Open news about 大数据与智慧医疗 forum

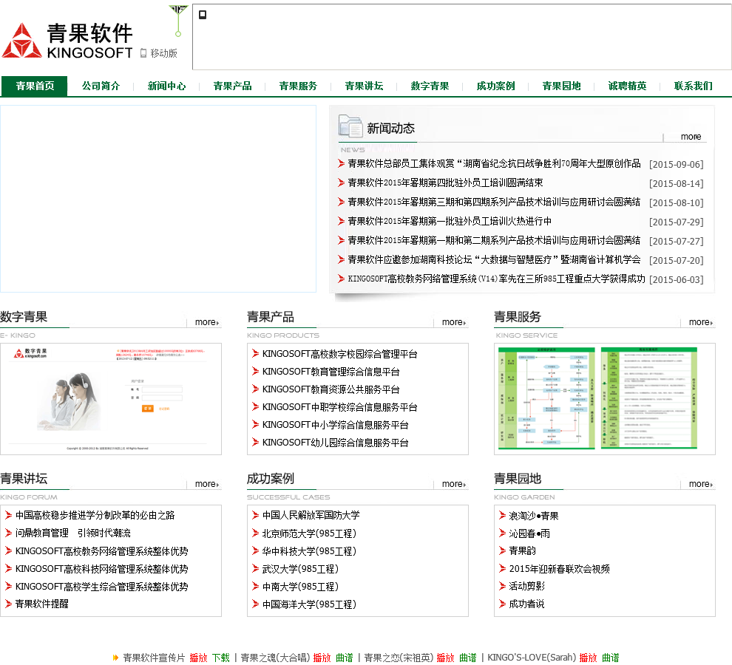(x=495, y=259)
